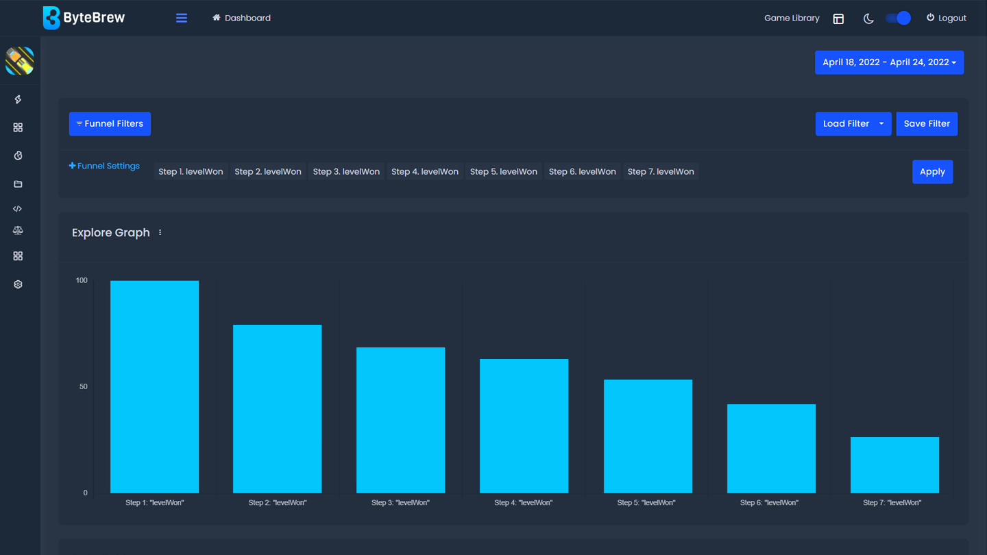This screenshot has width=987, height=555.
Task: Click the Step 1: "levelWon" axis label
Action: 154,503
